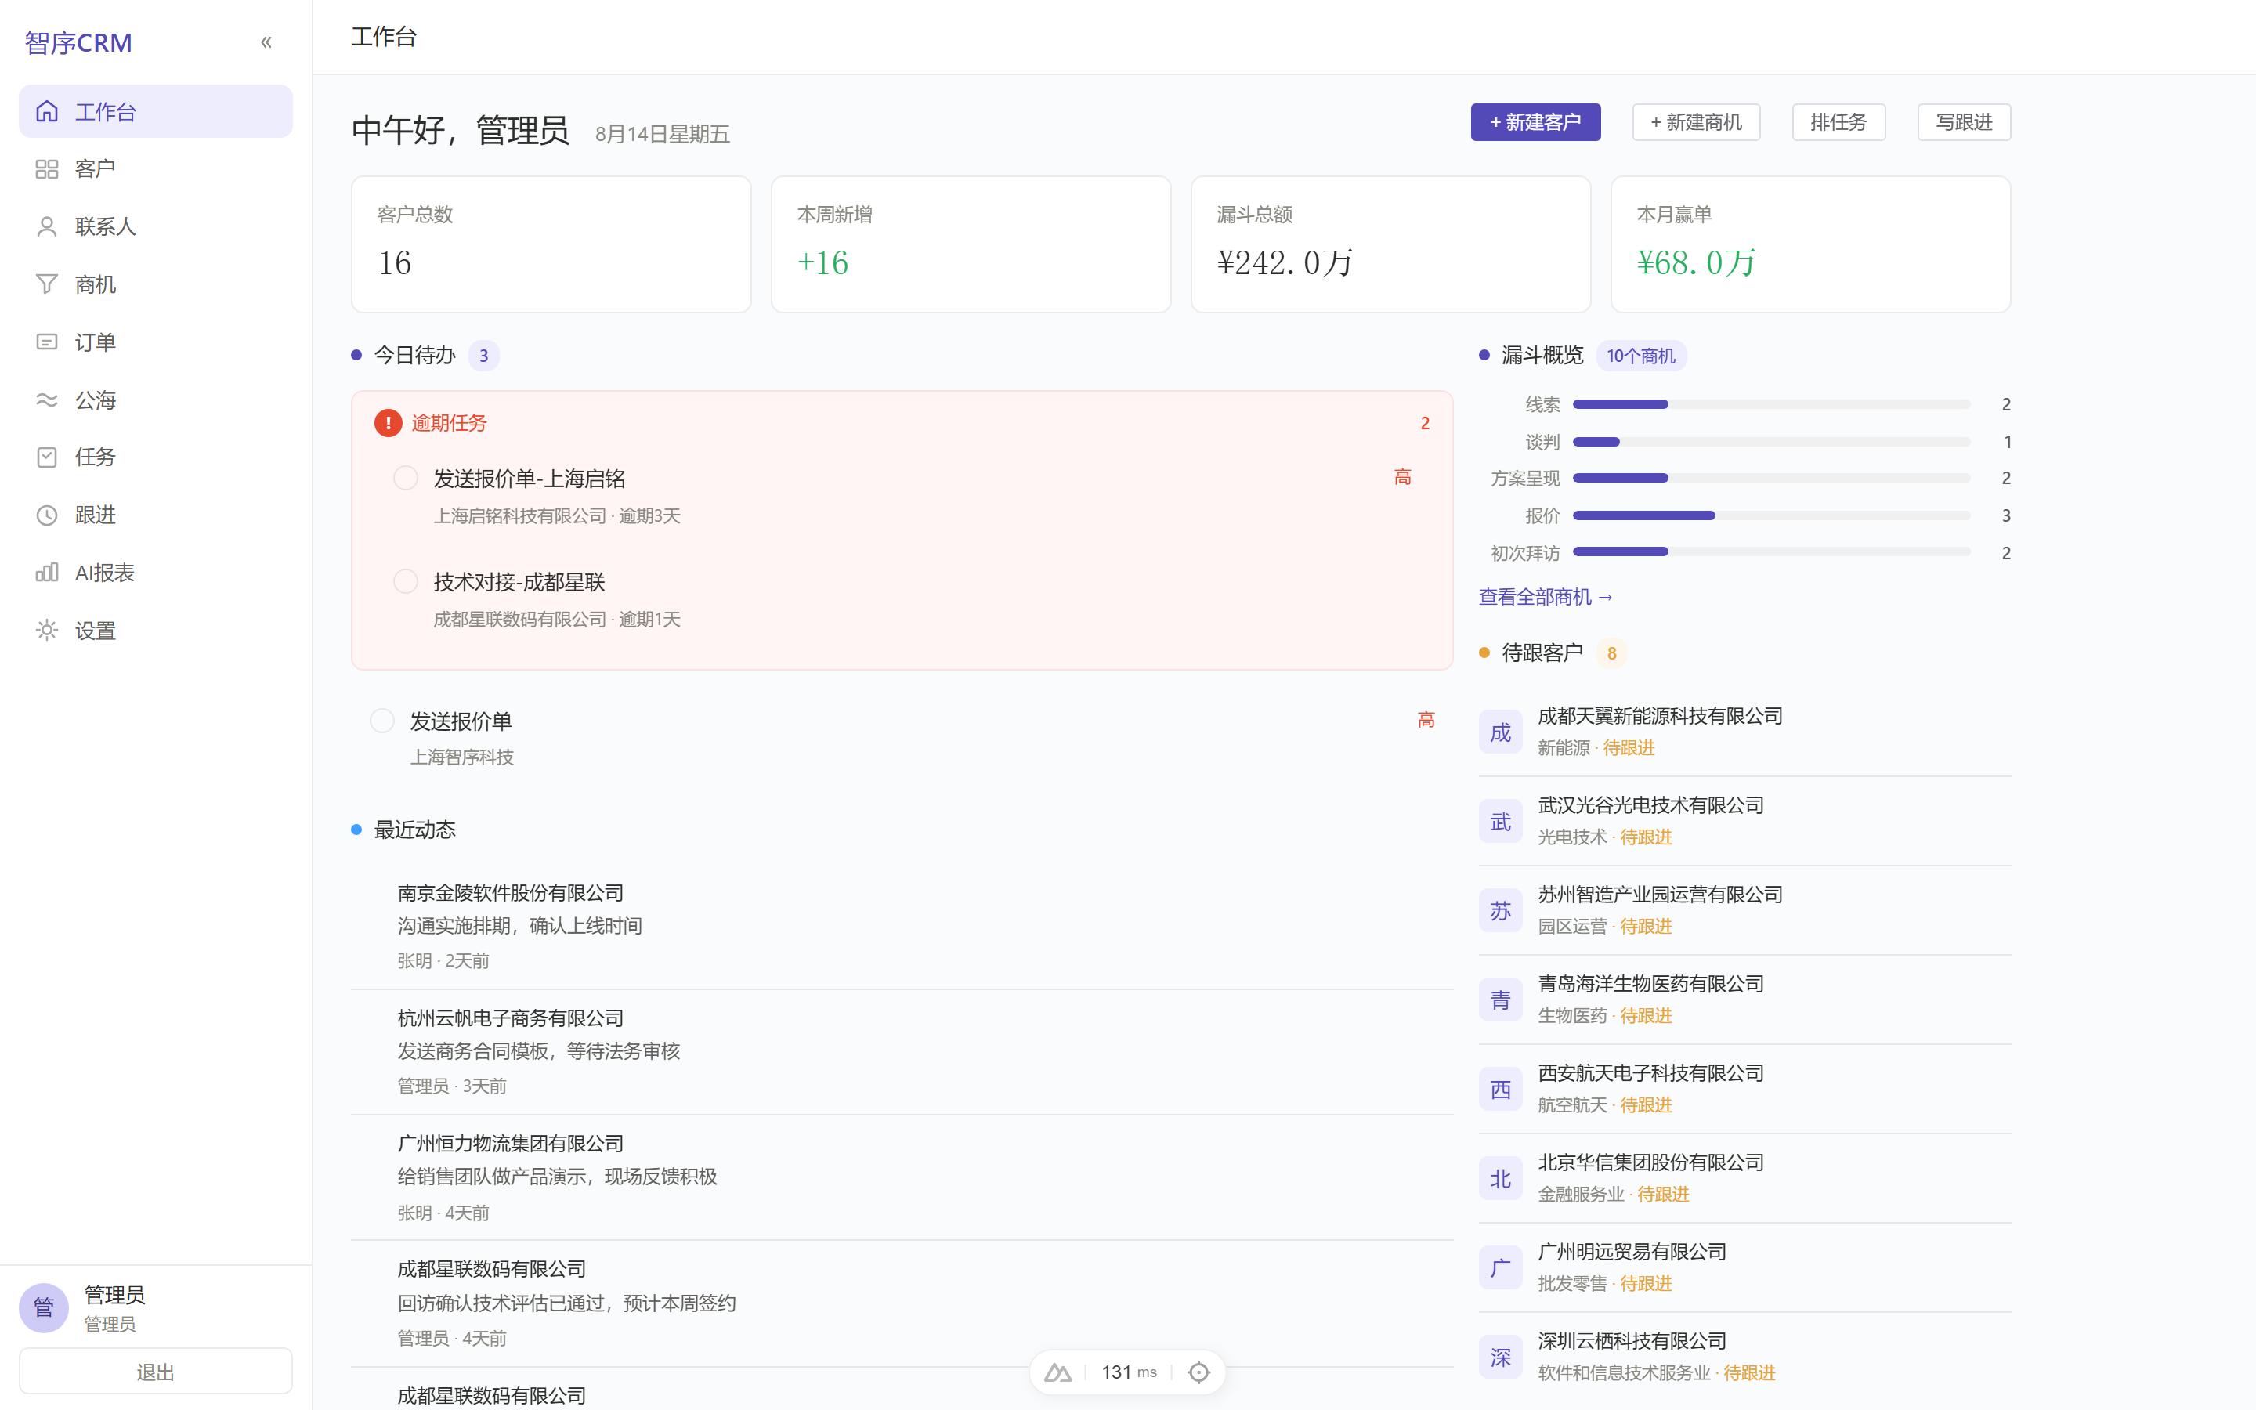The image size is (2256, 1410).
Task: Click the 管 user avatar in sidebar
Action: [x=44, y=1307]
